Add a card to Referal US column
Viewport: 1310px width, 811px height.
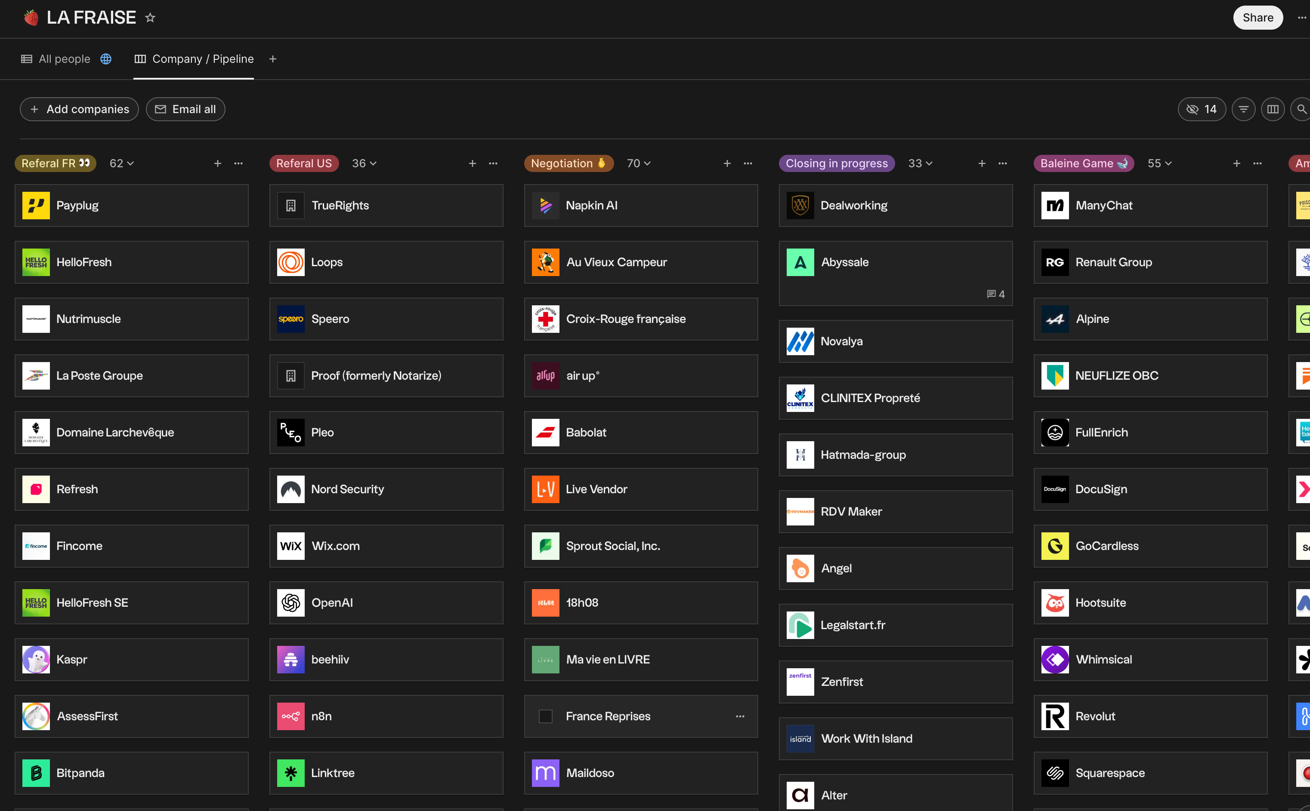(x=472, y=163)
